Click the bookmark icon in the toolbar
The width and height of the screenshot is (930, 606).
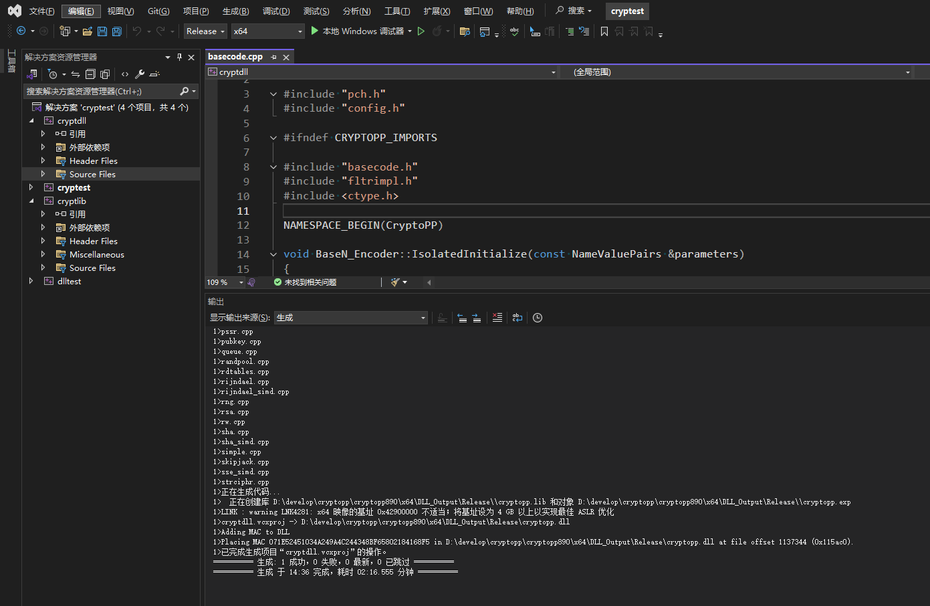604,31
